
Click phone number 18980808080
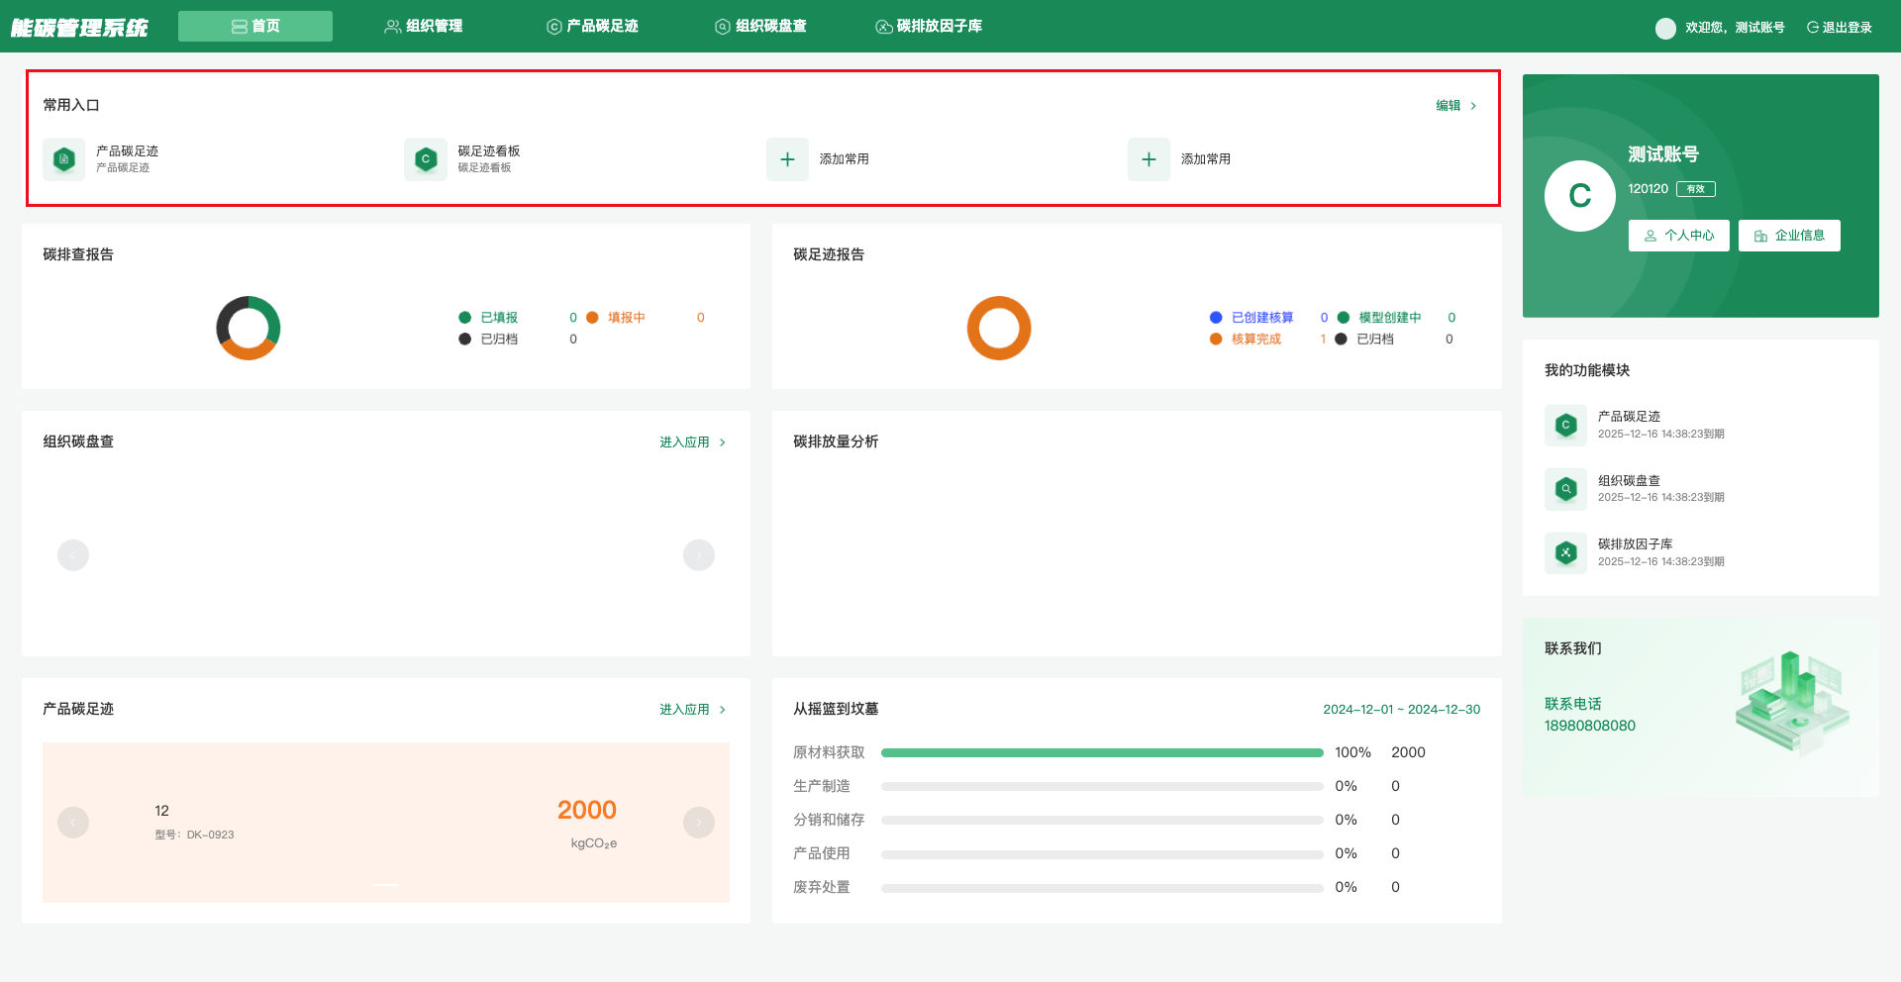click(x=1590, y=726)
